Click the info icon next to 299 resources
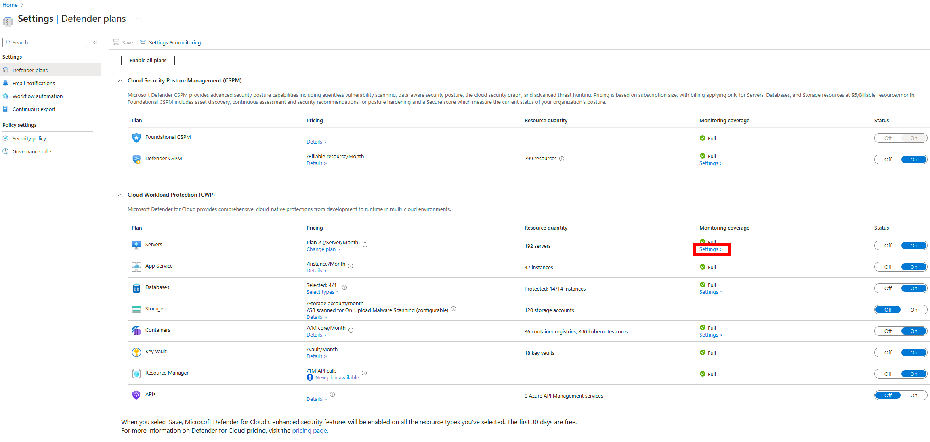This screenshot has width=930, height=442. pos(562,159)
